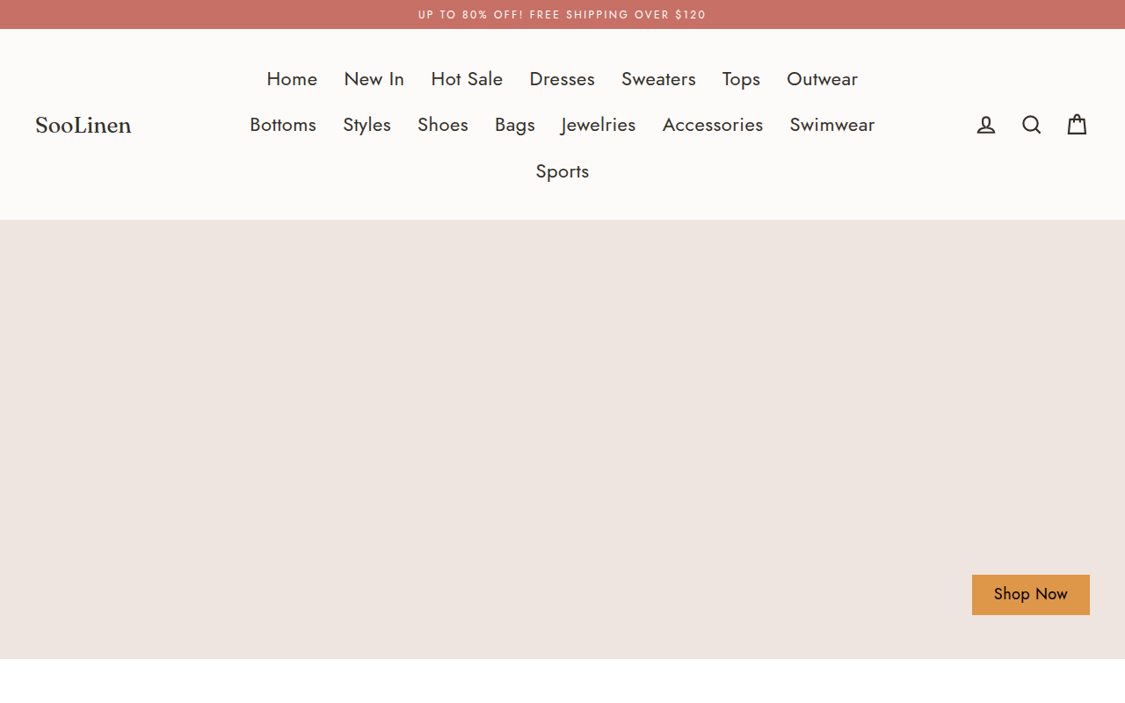Open the account login icon
1125x703 pixels.
coord(986,125)
